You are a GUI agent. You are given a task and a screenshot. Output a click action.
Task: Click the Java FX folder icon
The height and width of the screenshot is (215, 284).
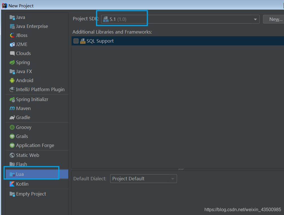12,72
